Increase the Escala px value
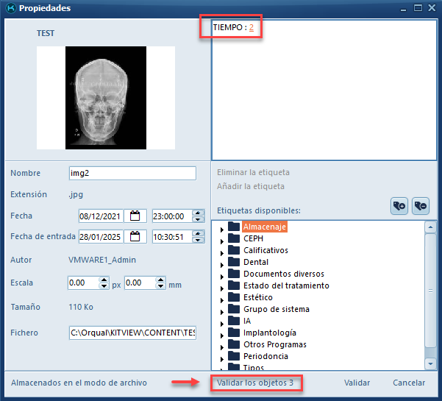 click(104, 280)
